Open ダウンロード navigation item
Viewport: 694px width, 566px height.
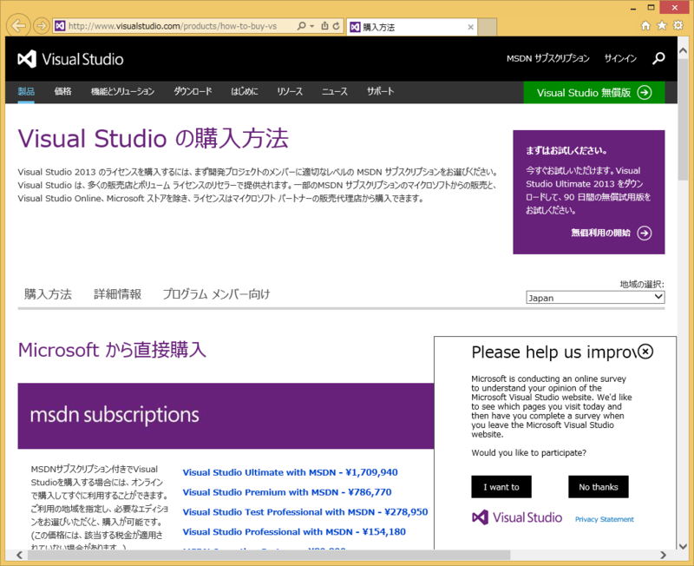click(x=193, y=91)
